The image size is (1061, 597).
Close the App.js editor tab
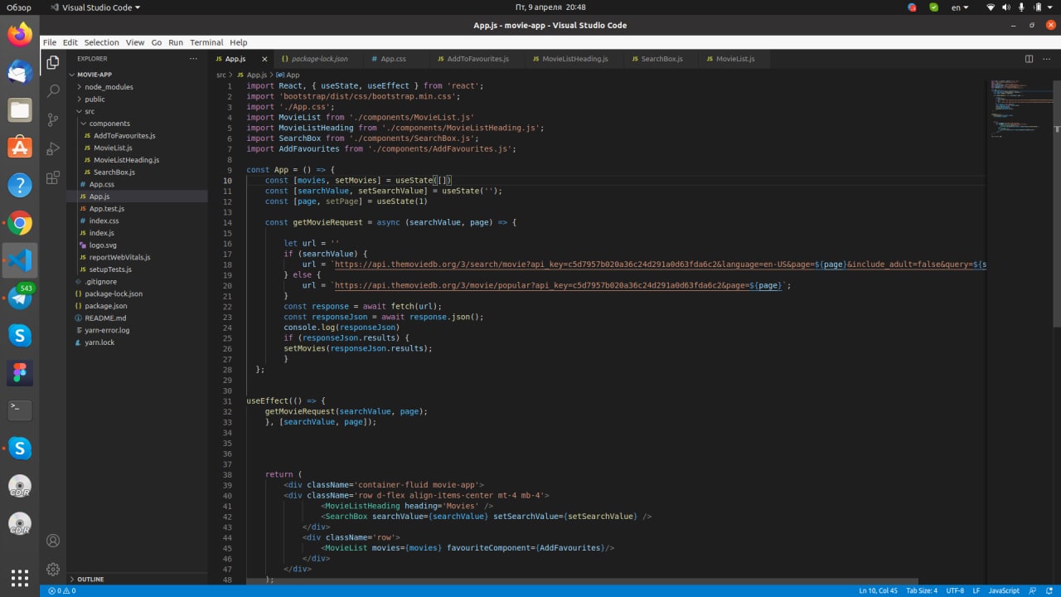265,60
